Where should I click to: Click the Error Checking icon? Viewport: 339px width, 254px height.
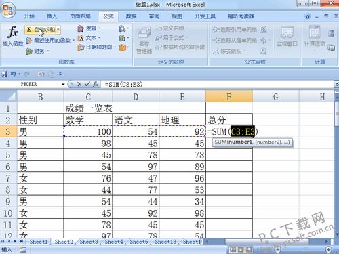pyautogui.click(x=264, y=41)
